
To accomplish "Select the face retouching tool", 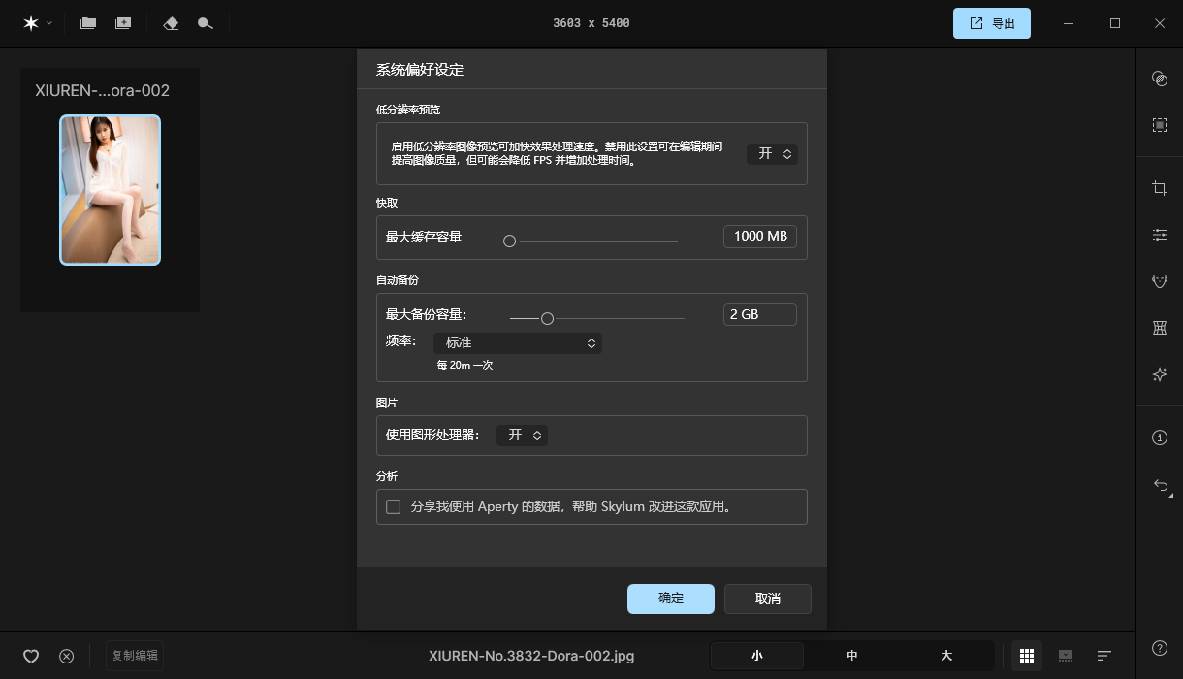I will pos(1159,280).
